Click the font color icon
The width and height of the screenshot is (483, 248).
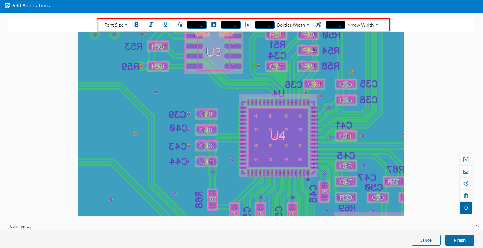tap(180, 25)
